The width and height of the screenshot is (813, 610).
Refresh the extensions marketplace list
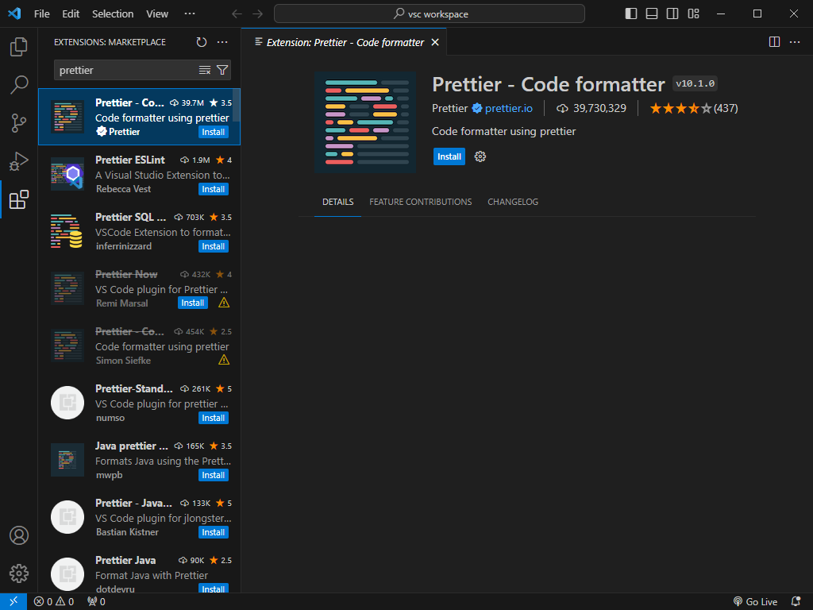point(202,42)
